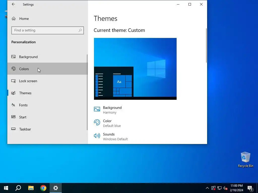Screen dimensions: 258x193
Task: Click the muted volume tray icon
Action: [x=225, y=188]
